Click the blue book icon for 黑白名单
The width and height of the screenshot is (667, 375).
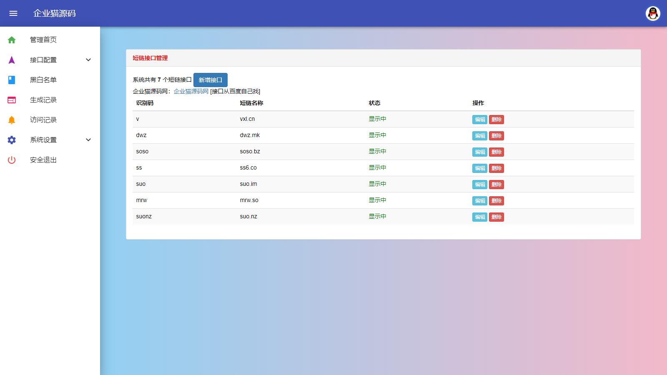(12, 80)
